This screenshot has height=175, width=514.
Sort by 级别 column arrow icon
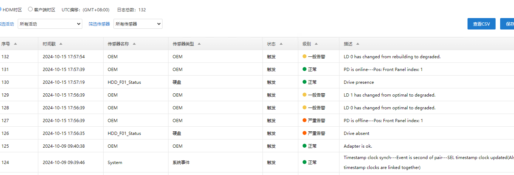click(316, 44)
